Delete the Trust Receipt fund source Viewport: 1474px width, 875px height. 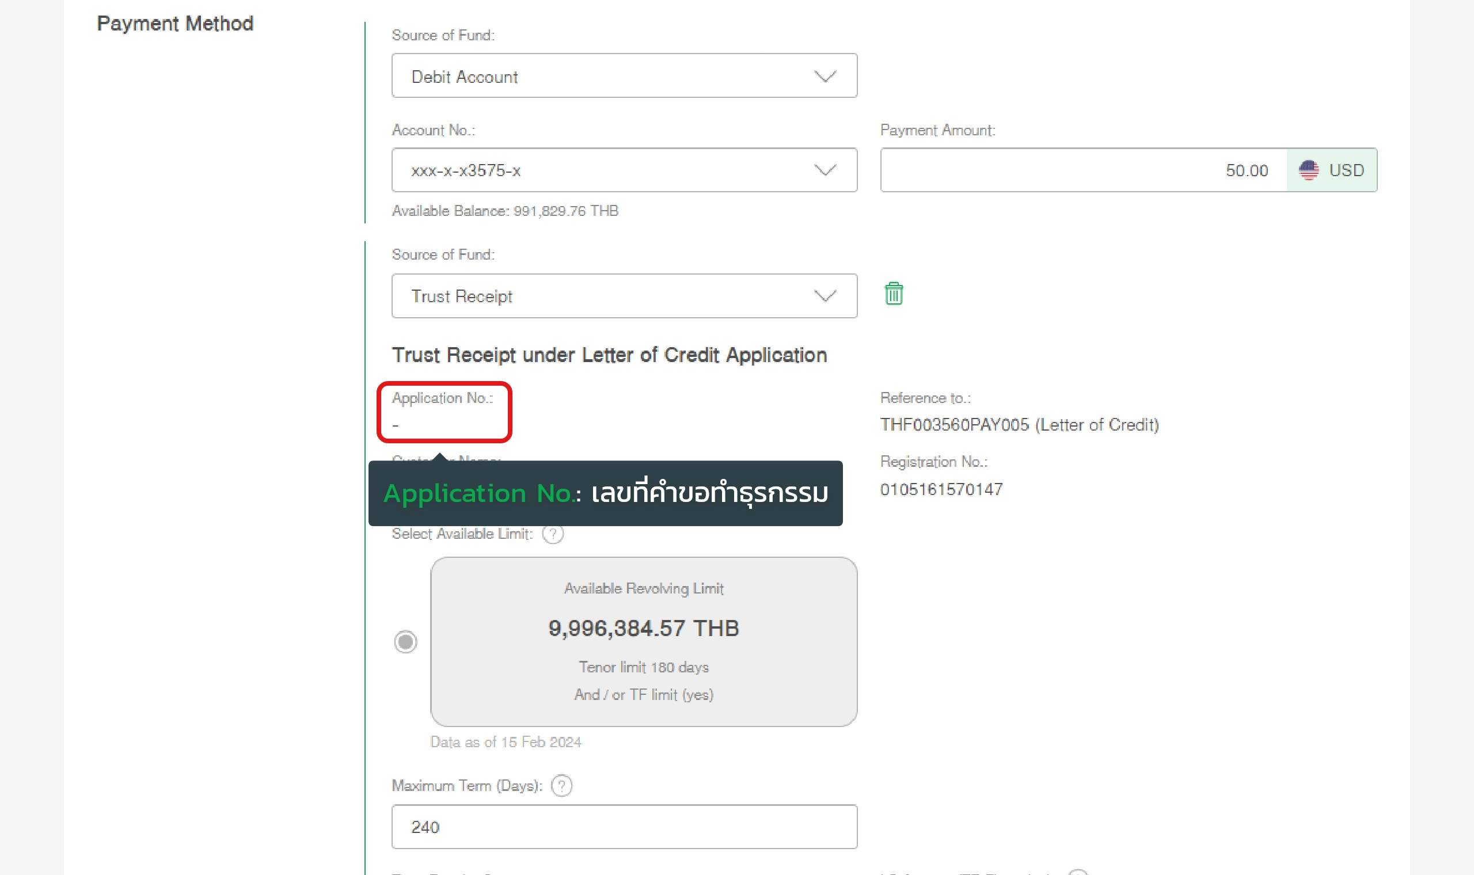pos(893,294)
